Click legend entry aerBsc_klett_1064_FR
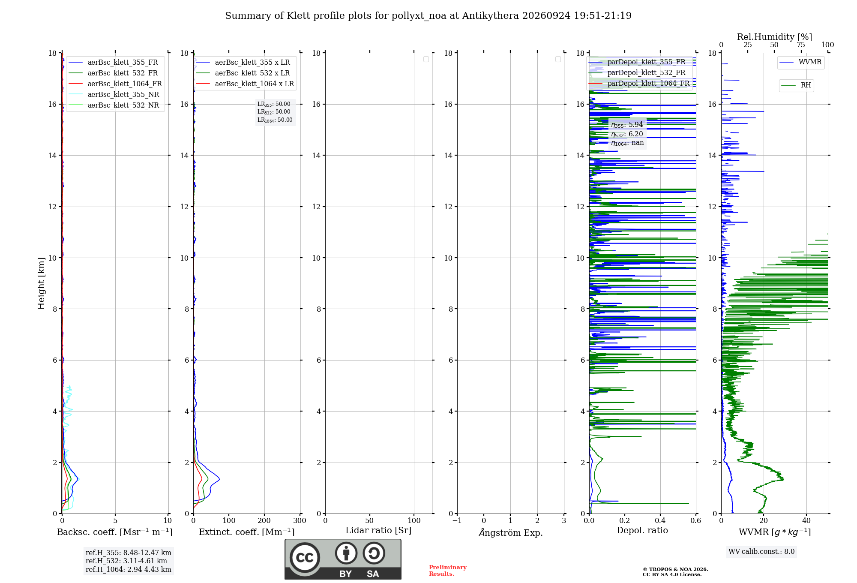Image resolution: width=857 pixels, height=583 pixels. click(115, 84)
